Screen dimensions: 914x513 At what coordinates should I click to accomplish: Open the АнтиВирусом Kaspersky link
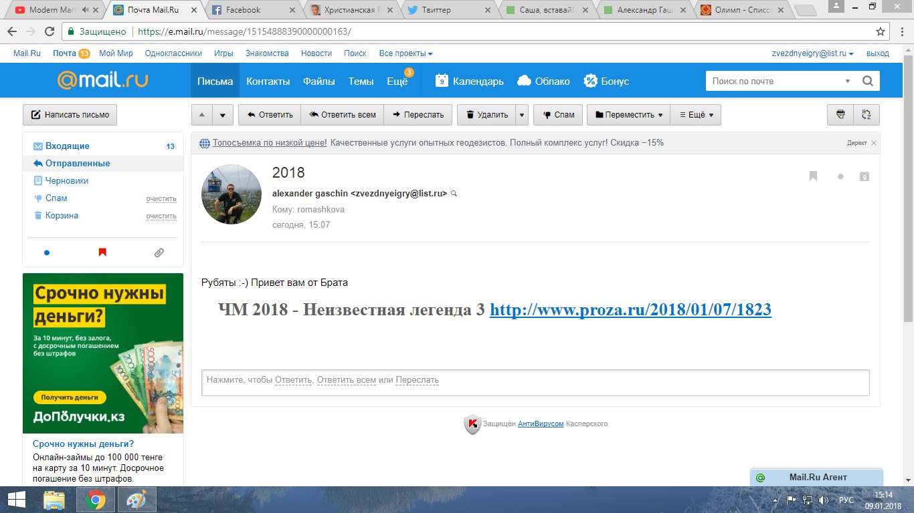(x=541, y=423)
